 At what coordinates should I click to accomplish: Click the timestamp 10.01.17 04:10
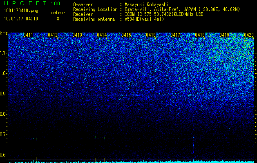tap(21, 19)
